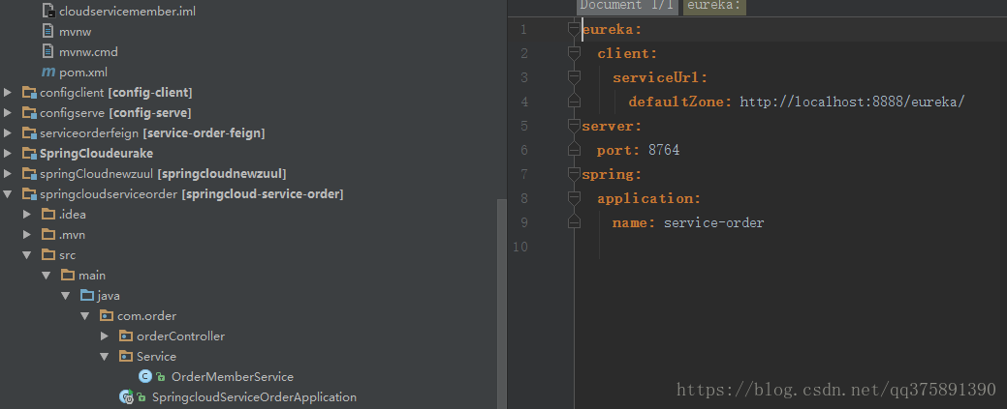This screenshot has width=1007, height=409.
Task: Click the .idea folder icon
Action: [48, 214]
